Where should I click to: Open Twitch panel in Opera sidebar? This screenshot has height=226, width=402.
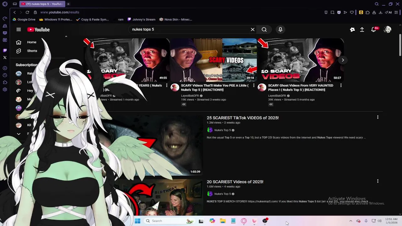(x=5, y=51)
